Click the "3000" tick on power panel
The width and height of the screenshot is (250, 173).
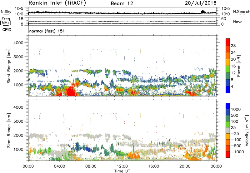(18, 57)
